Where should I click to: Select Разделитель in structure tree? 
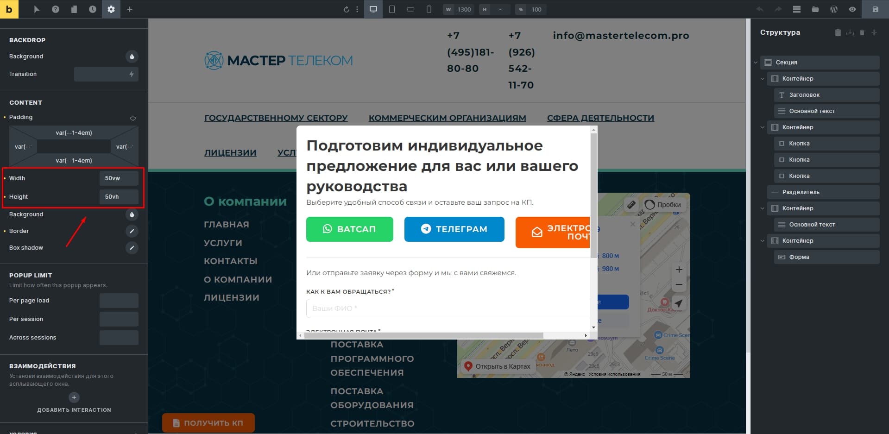click(824, 192)
